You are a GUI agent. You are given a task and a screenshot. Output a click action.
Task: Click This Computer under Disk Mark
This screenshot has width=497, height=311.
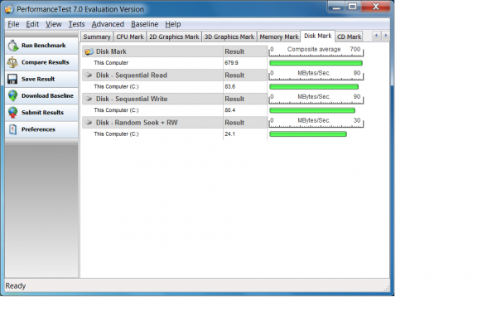[111, 63]
